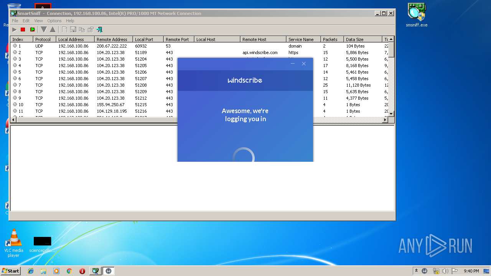
Task: Click the 9:40 PM taskbar clock
Action: click(x=471, y=271)
